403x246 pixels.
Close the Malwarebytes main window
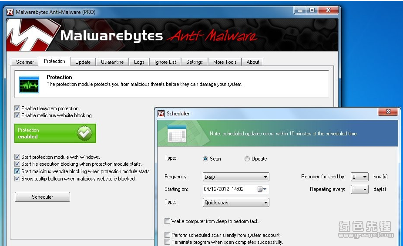point(328,10)
